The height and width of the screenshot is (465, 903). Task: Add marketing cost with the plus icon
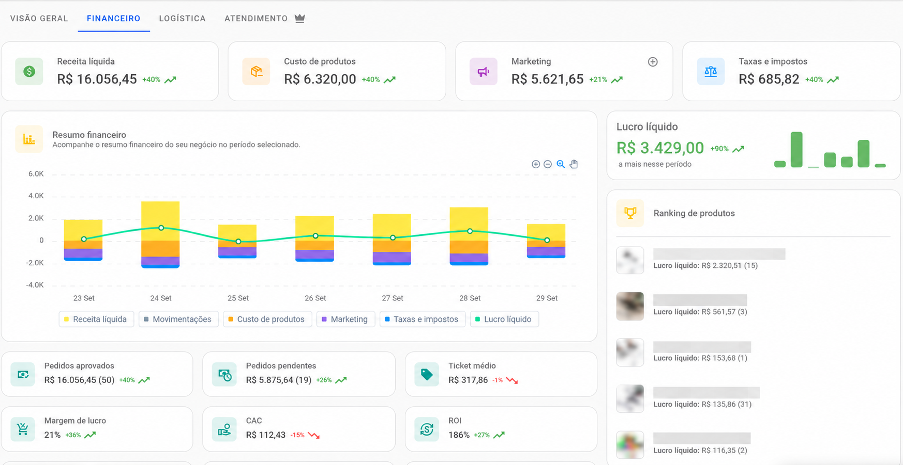[653, 62]
